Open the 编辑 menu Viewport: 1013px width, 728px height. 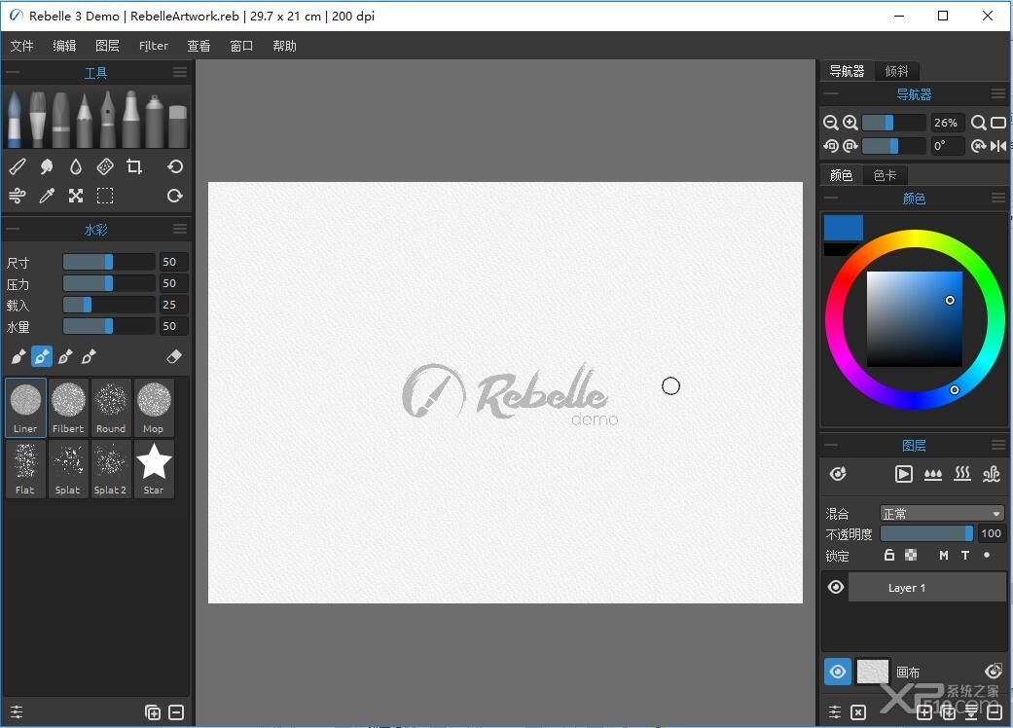pyautogui.click(x=64, y=46)
